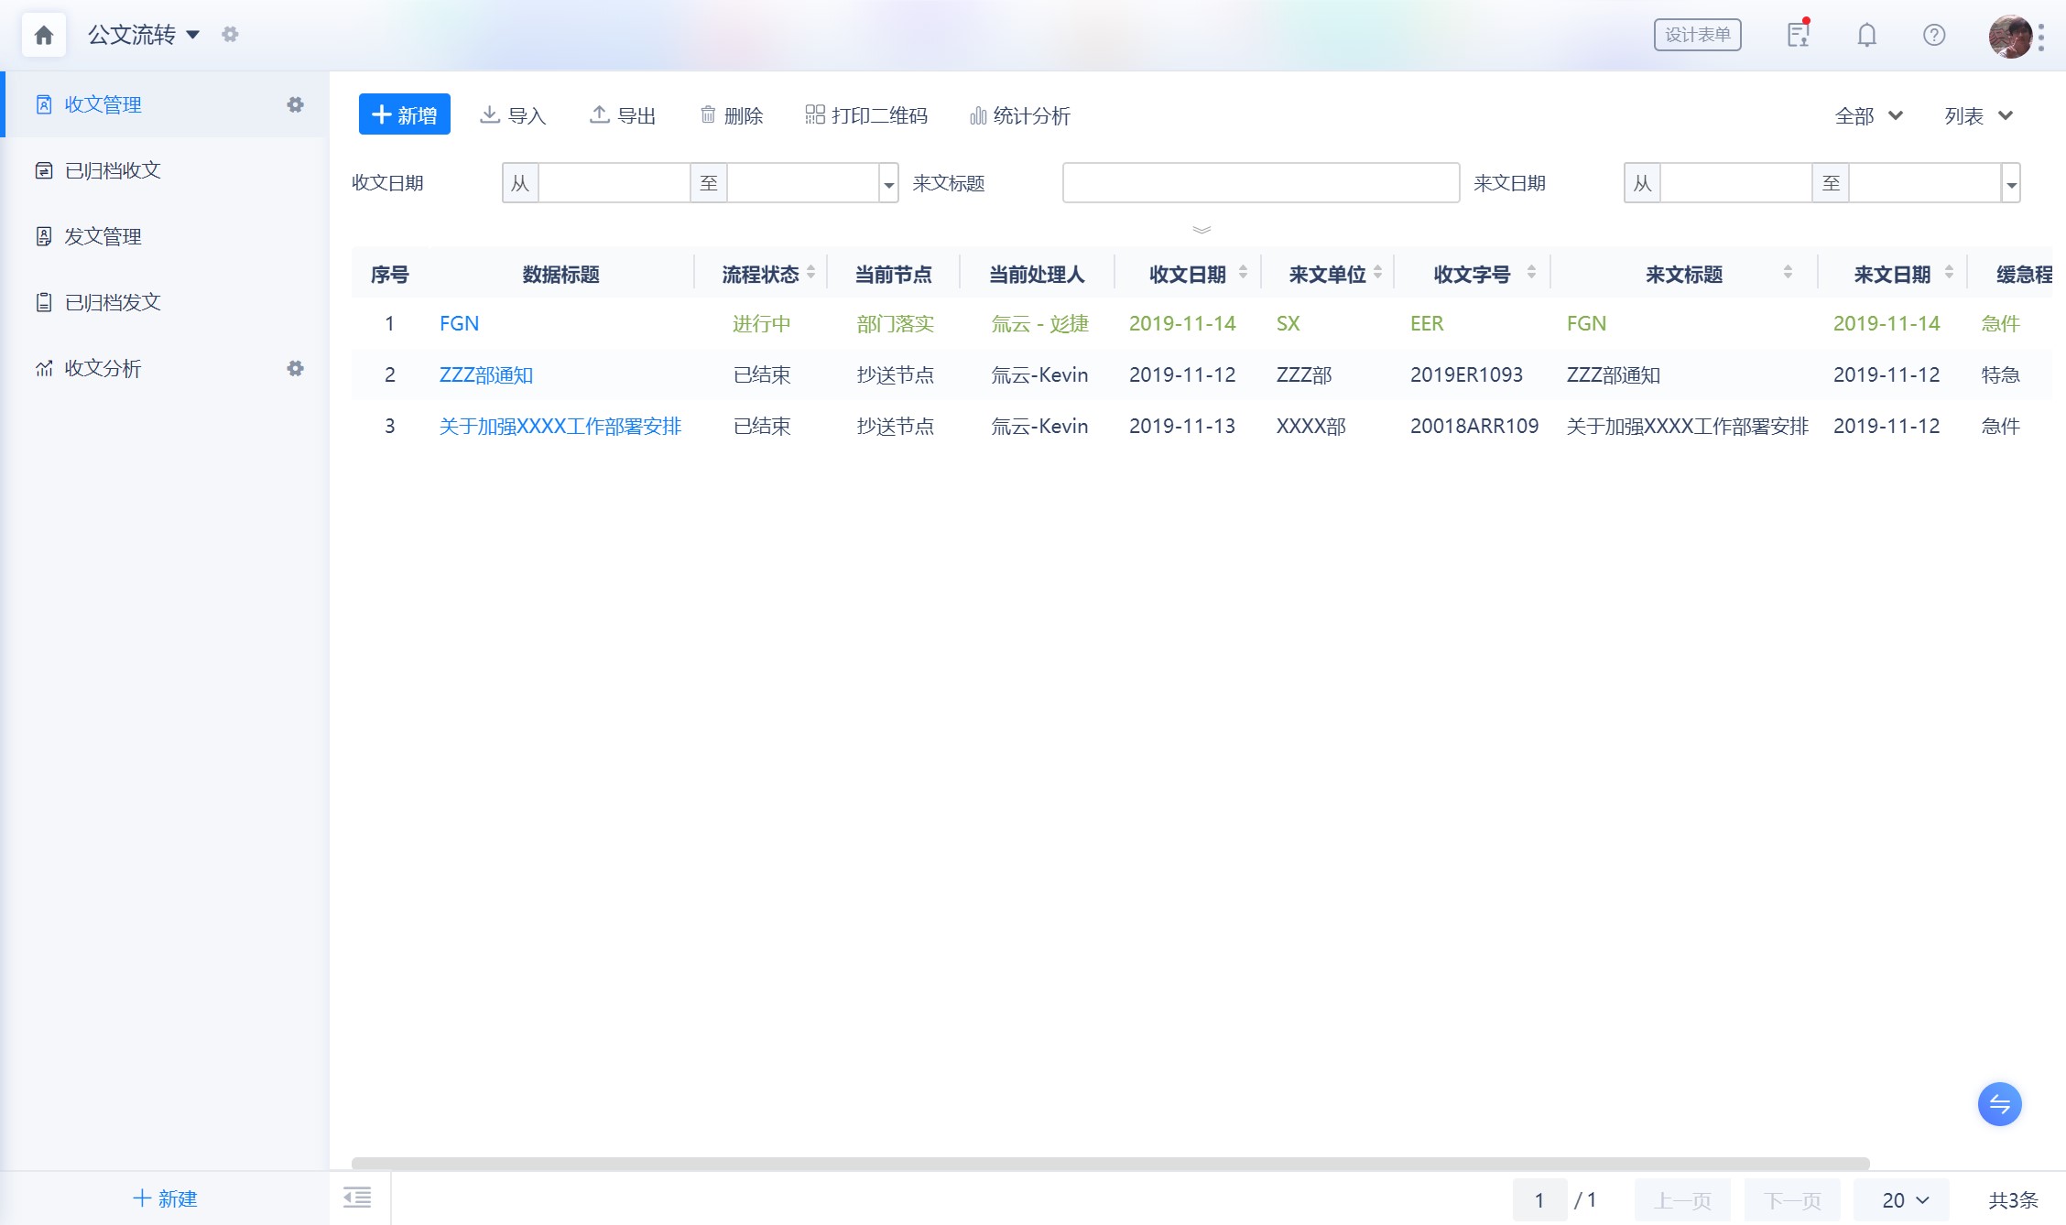Open the 全部 filter dropdown
The width and height of the screenshot is (2066, 1225).
1869,116
